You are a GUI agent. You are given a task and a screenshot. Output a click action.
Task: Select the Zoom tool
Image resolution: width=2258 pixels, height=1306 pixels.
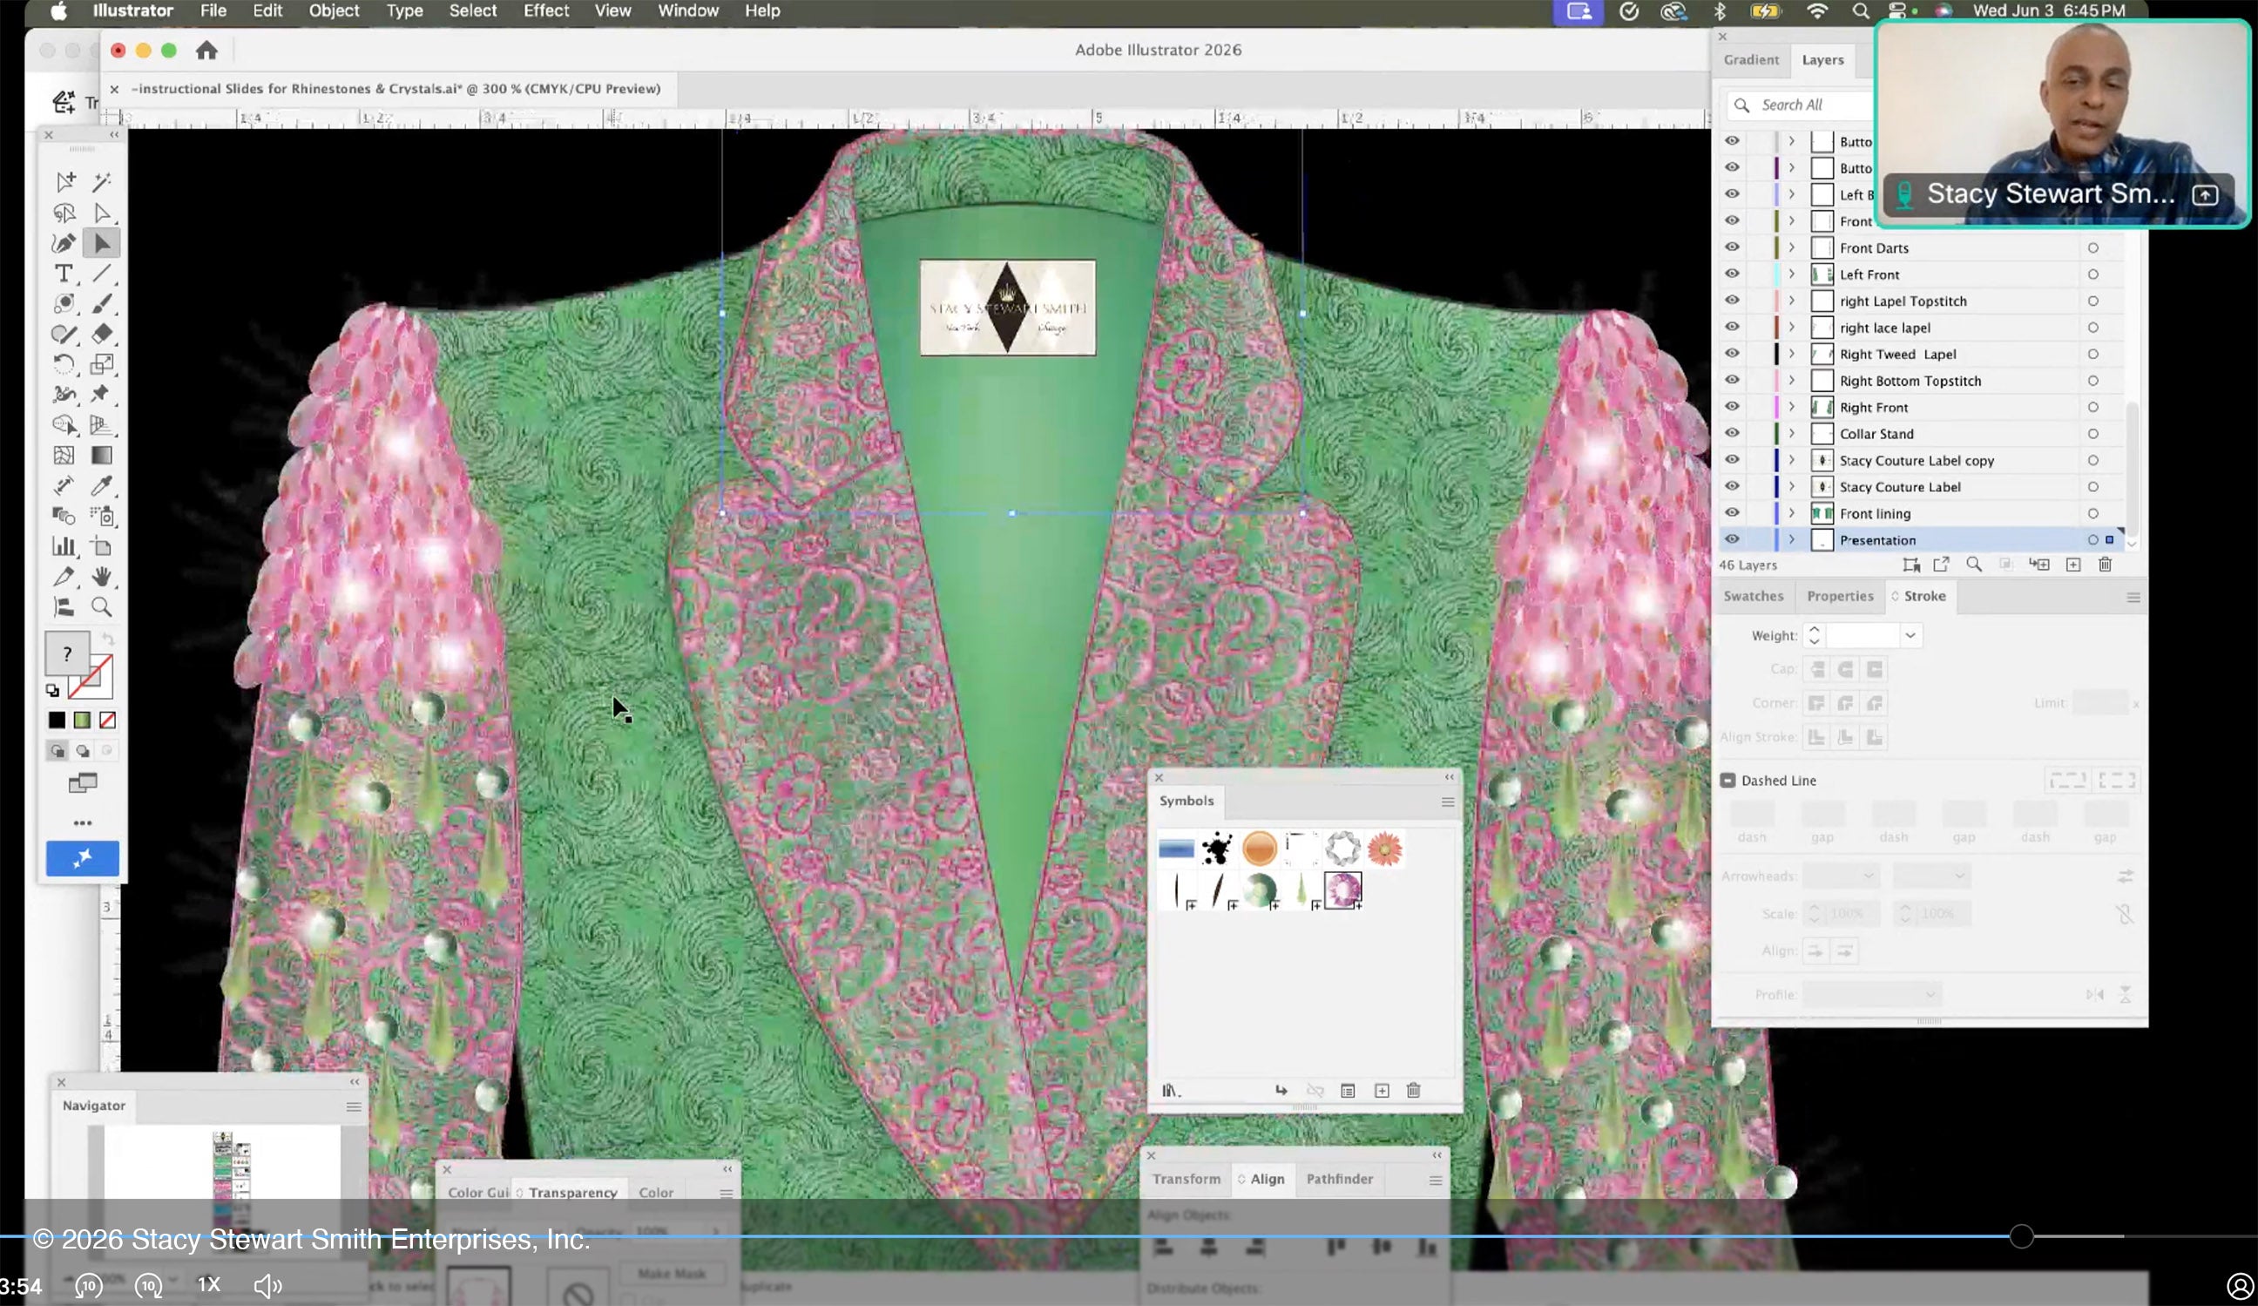101,607
